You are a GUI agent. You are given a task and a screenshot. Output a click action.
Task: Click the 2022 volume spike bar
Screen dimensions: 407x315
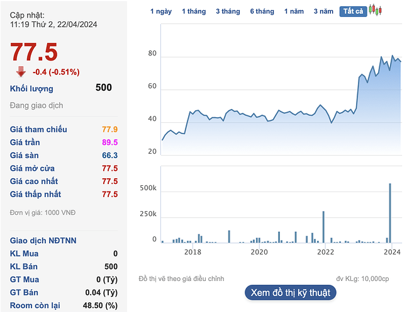point(323,227)
